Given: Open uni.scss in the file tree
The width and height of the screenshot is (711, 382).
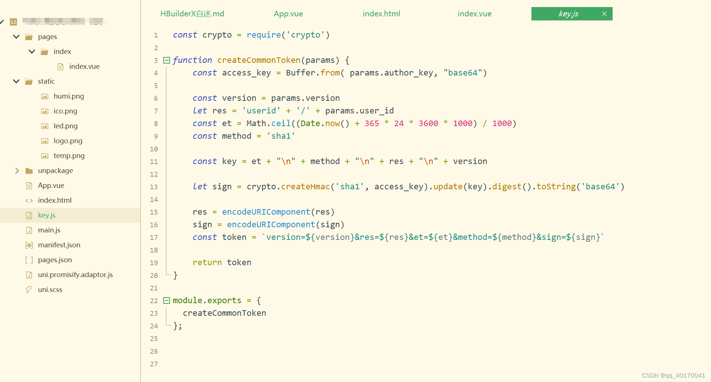Looking at the screenshot, I should (50, 289).
